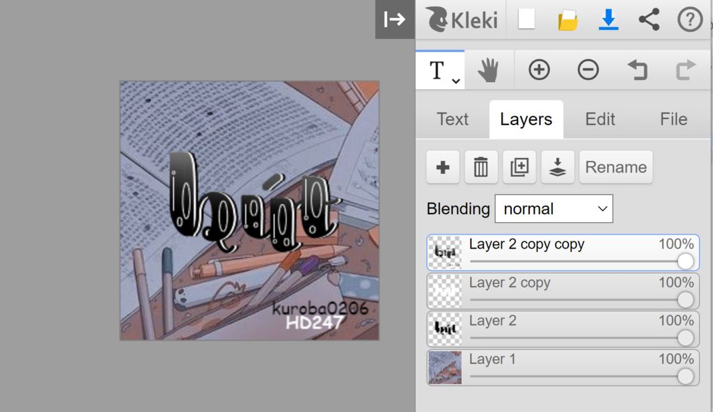This screenshot has height=412, width=713.
Task: Redo the action
Action: click(685, 70)
